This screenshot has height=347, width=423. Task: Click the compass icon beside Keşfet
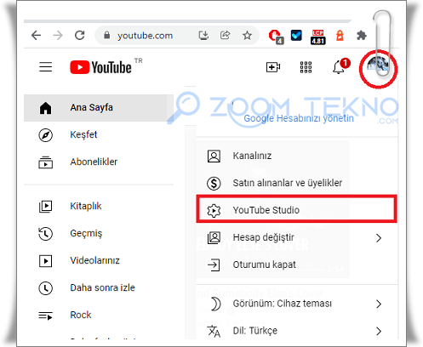(45, 135)
